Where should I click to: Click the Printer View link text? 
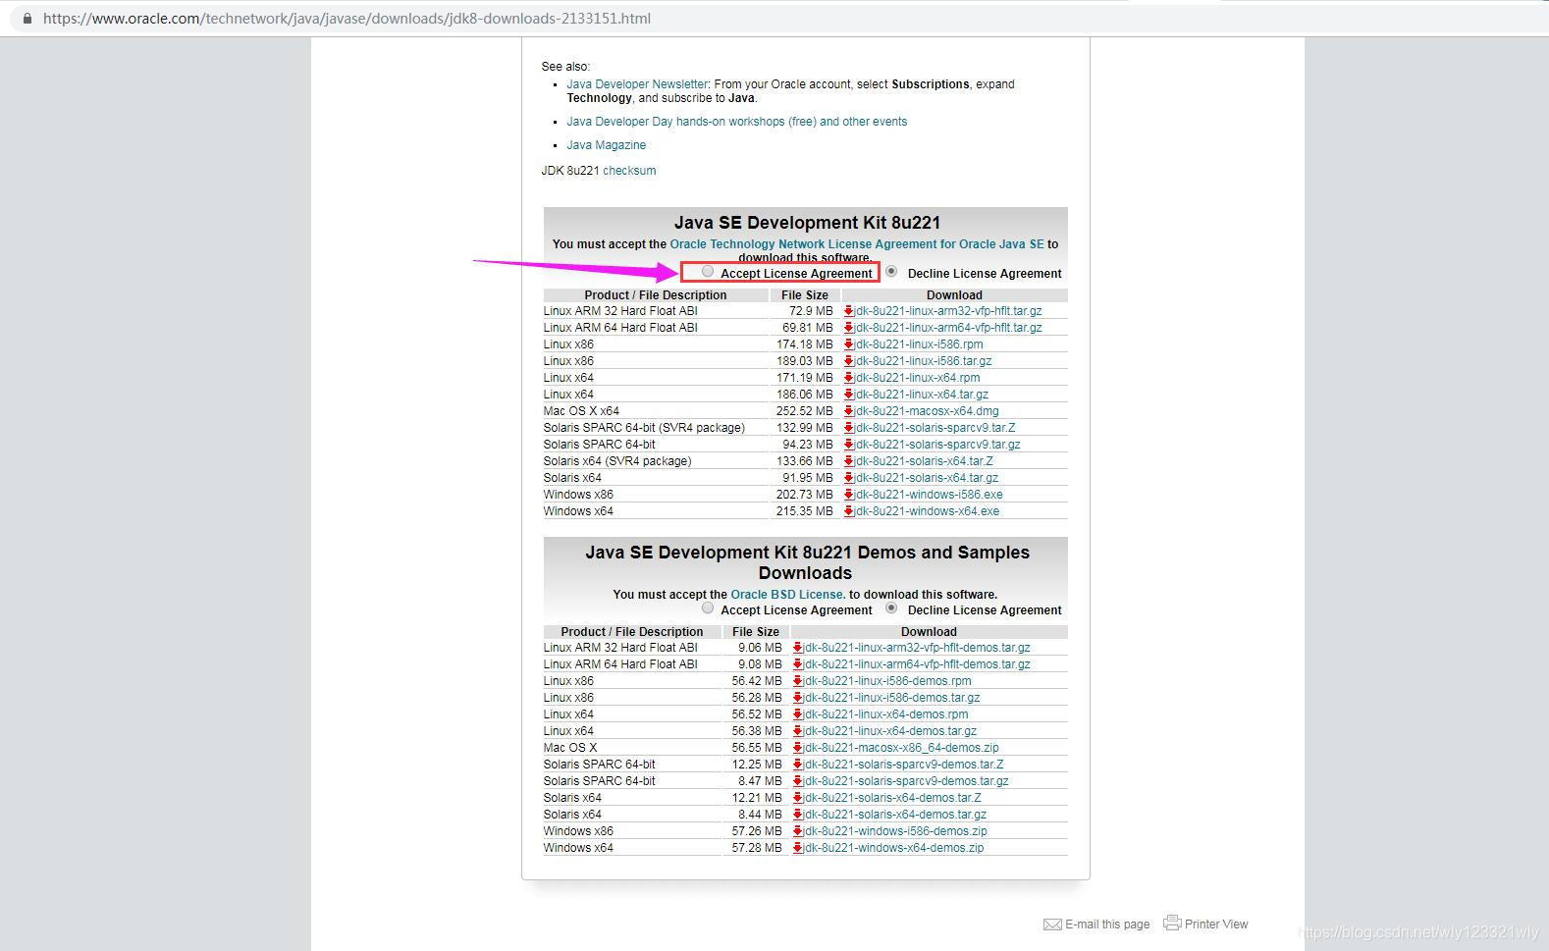tap(1216, 925)
